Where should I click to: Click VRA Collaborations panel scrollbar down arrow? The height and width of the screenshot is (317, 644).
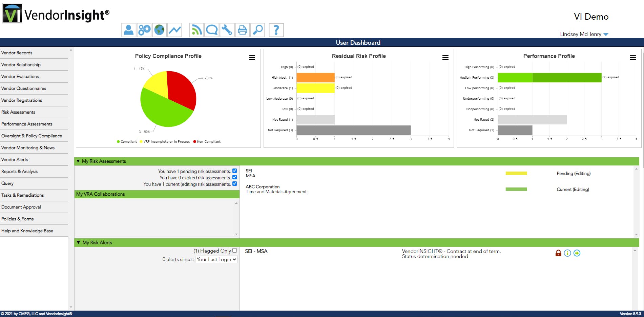[x=236, y=234]
